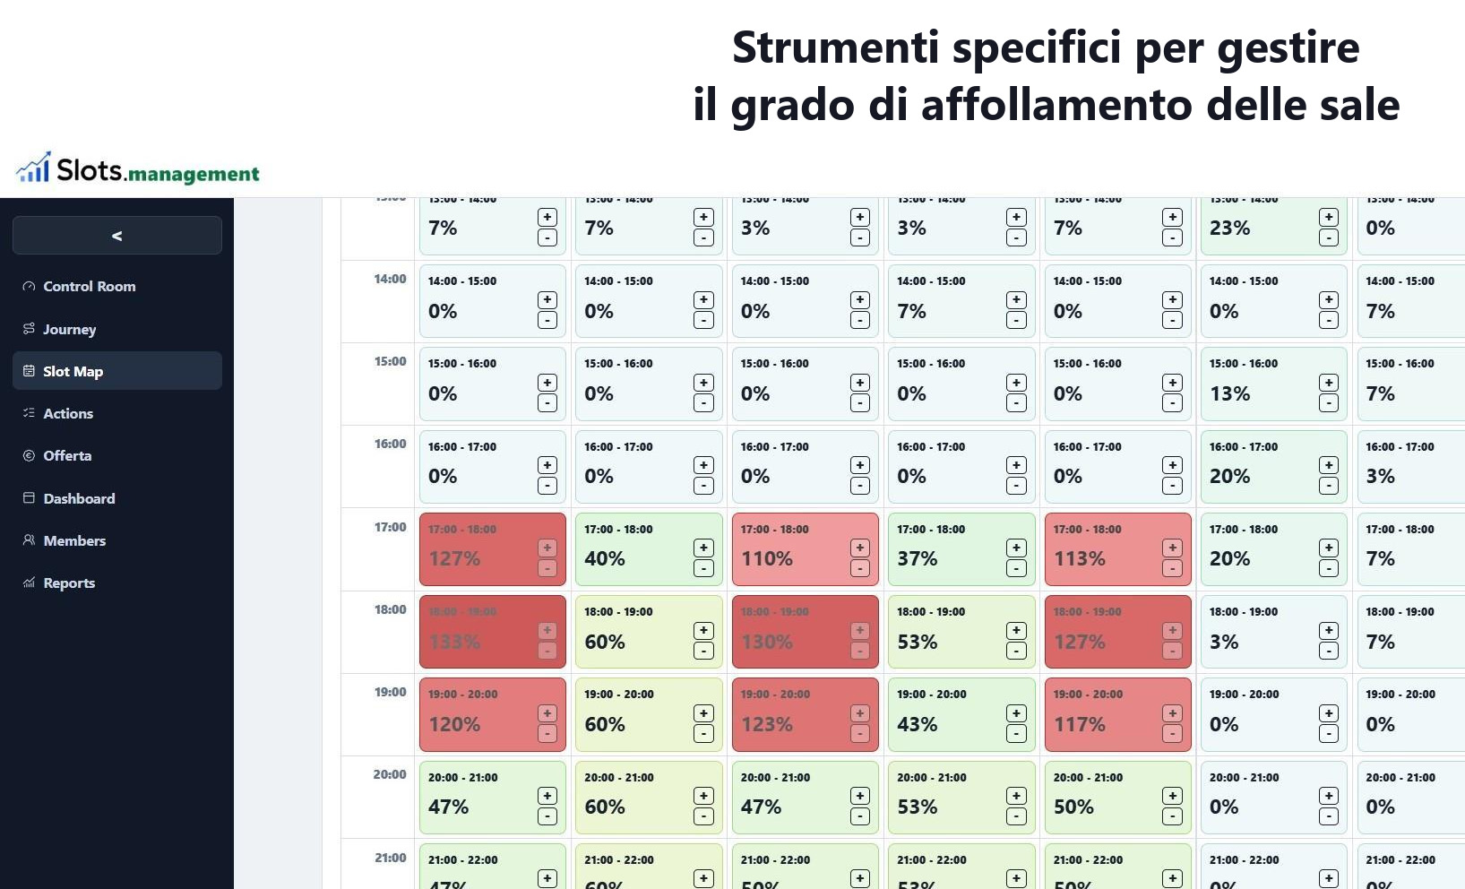Select the red first column 18:00 - 19:00 133% slot
1465x889 pixels.
pyautogui.click(x=493, y=632)
